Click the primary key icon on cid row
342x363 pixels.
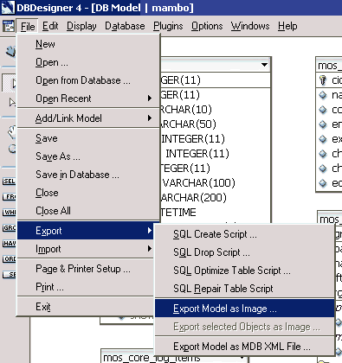pyautogui.click(x=323, y=80)
